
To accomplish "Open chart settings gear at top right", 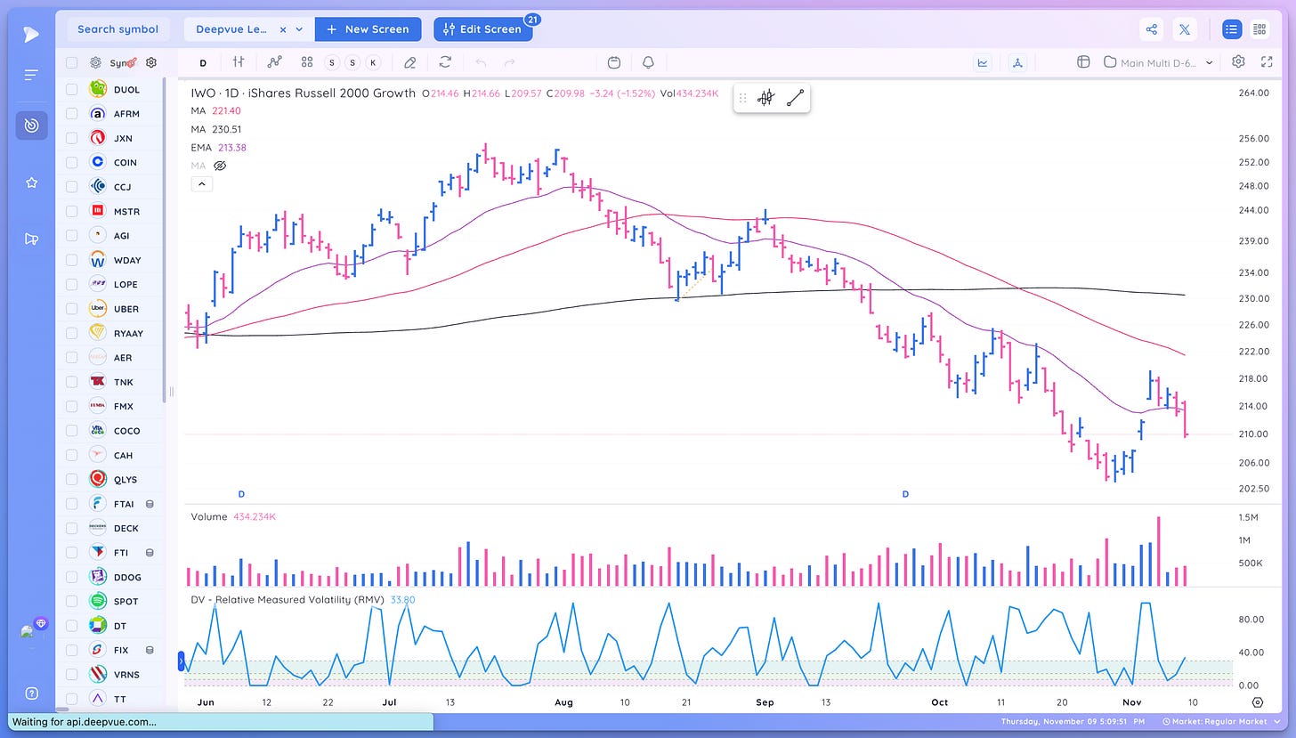I will click(x=1238, y=62).
